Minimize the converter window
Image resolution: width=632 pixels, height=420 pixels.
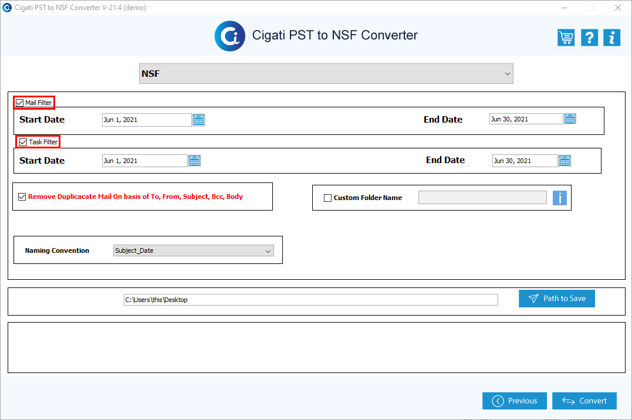[565, 8]
